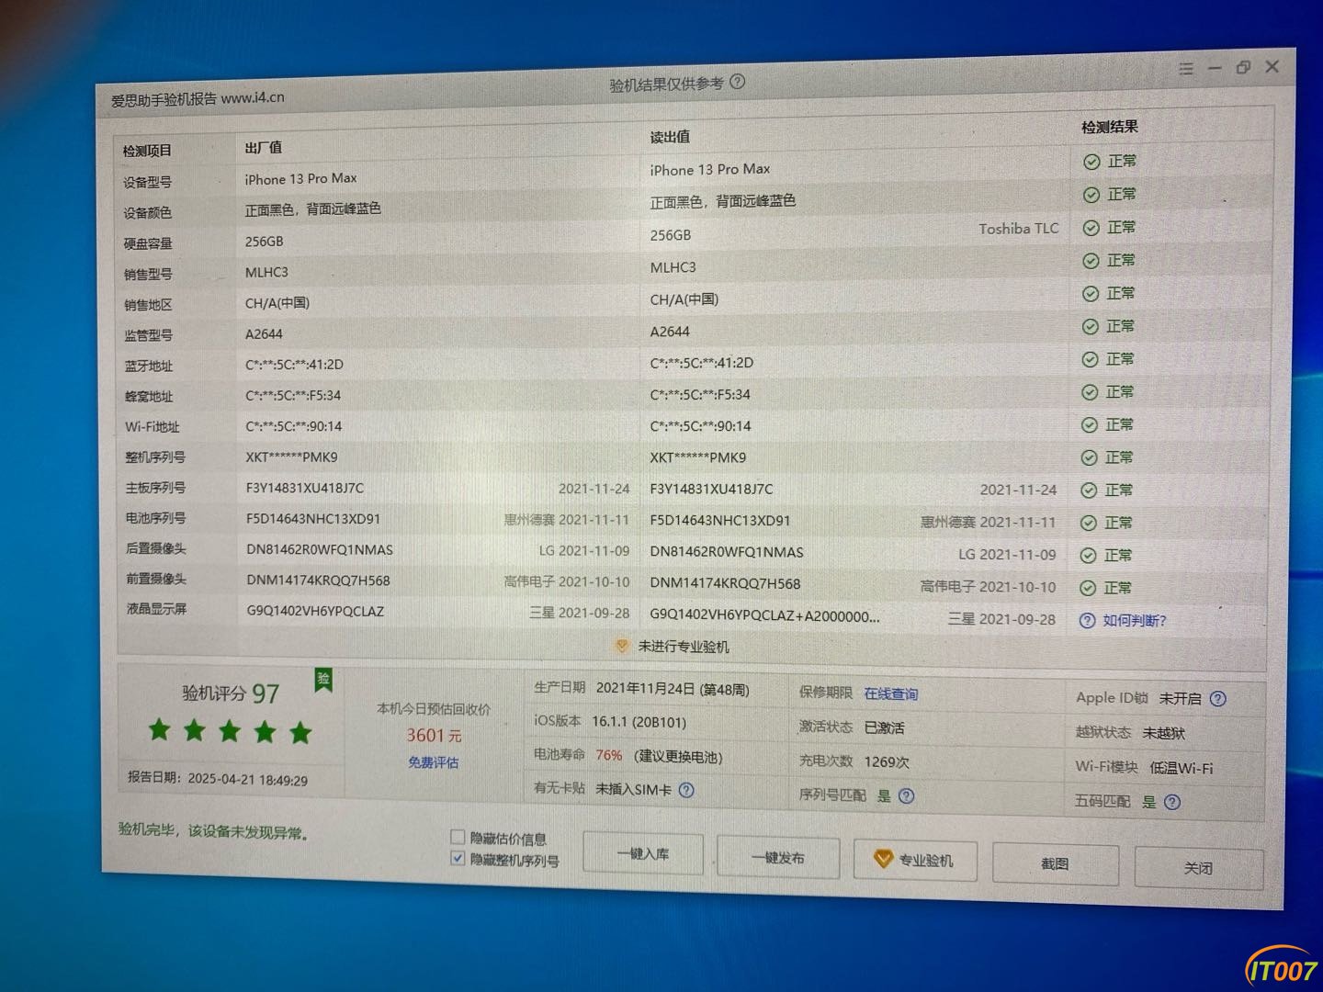This screenshot has height=992, width=1323.
Task: Click the 76% battery life value
Action: [x=608, y=755]
